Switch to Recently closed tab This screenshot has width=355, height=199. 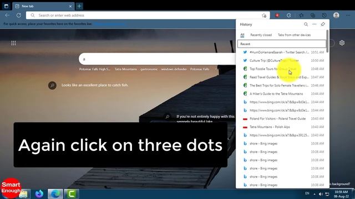[x=261, y=35]
